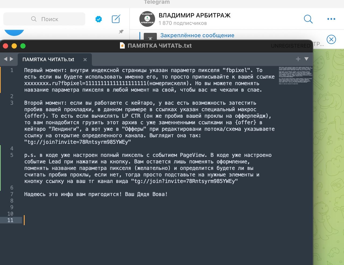Click the red close window button

(6, 46)
